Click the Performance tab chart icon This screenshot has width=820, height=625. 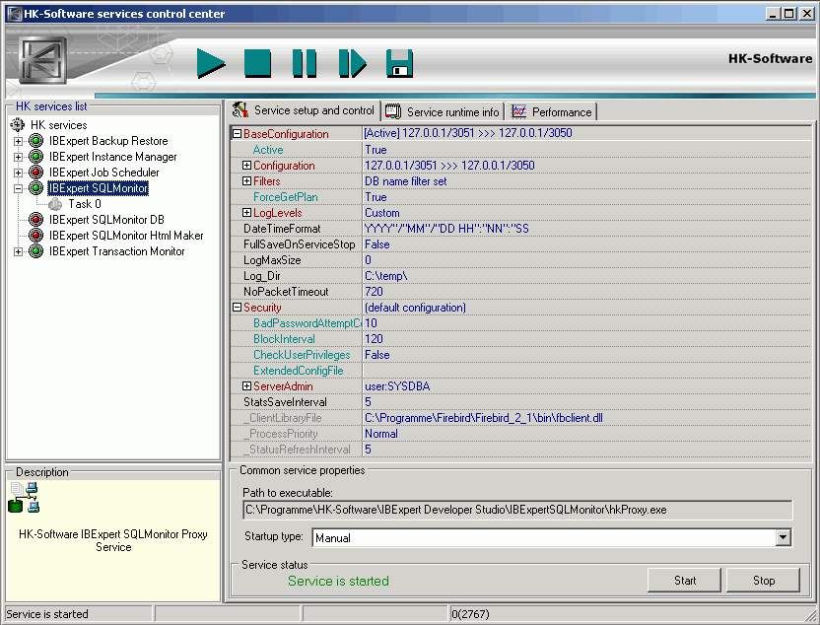point(518,111)
